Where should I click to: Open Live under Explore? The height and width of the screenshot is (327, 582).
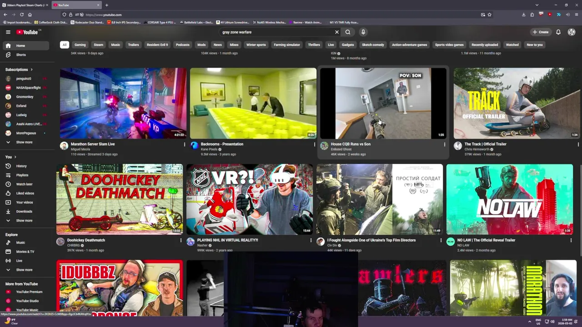tap(25, 261)
